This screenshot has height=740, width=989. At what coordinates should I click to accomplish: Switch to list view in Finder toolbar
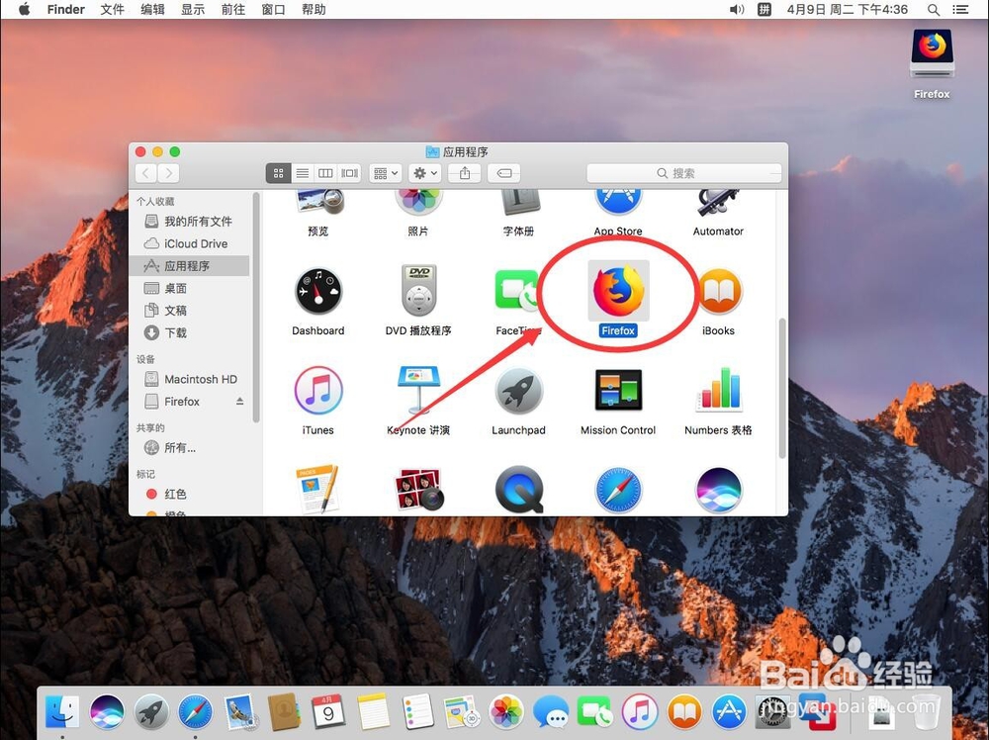point(302,173)
